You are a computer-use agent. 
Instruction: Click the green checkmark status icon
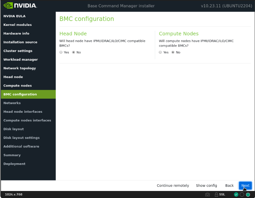[x=236, y=194]
